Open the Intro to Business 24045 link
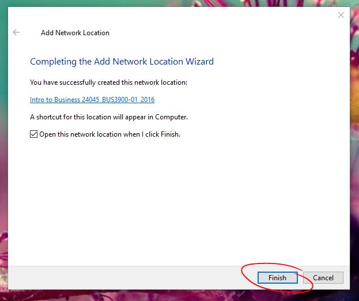359x301 pixels. point(92,100)
